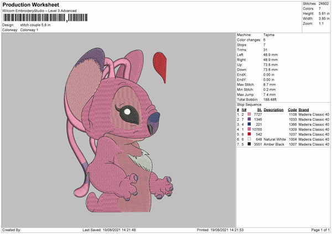The width and height of the screenshot is (332, 234).
Task: Click stitch count 3551 in row 7
Action: click(258, 144)
